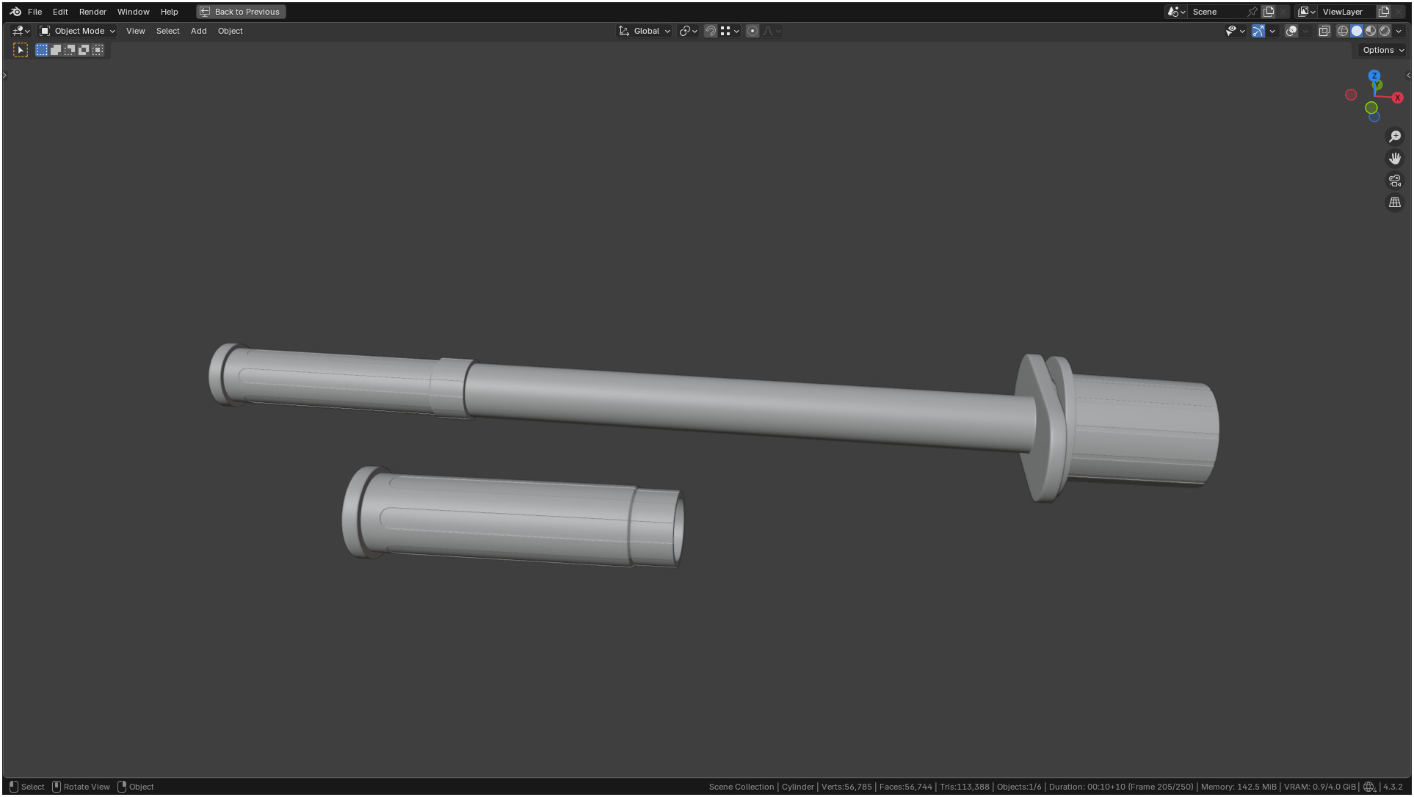Click the Z axis on navigation gizmo
Screen dimensions: 1414x797
(x=1374, y=76)
